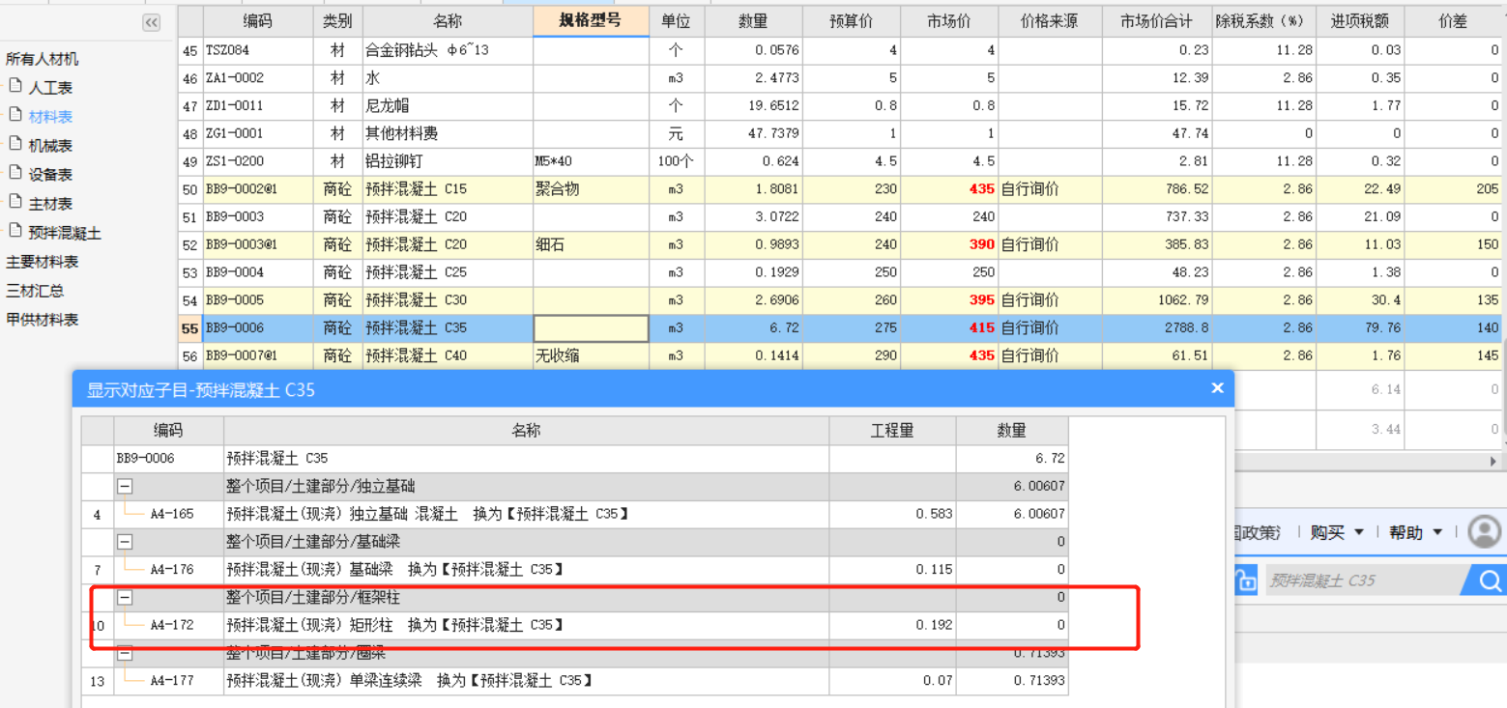The width and height of the screenshot is (1507, 708).
Task: Click the document icon beside 人工表
Action: (14, 86)
